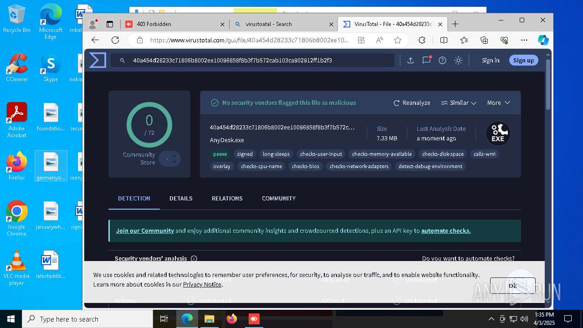
Task: Click the Edge address bar URL
Action: click(x=250, y=40)
